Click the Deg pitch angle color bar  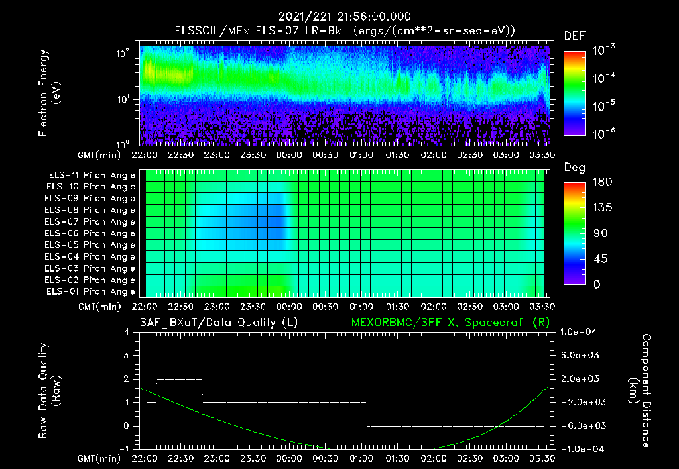574,234
